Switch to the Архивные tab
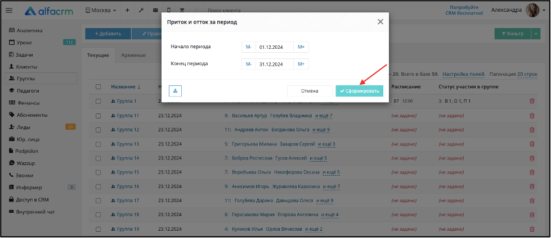Screen dimensions: 551x238 (x=133, y=55)
